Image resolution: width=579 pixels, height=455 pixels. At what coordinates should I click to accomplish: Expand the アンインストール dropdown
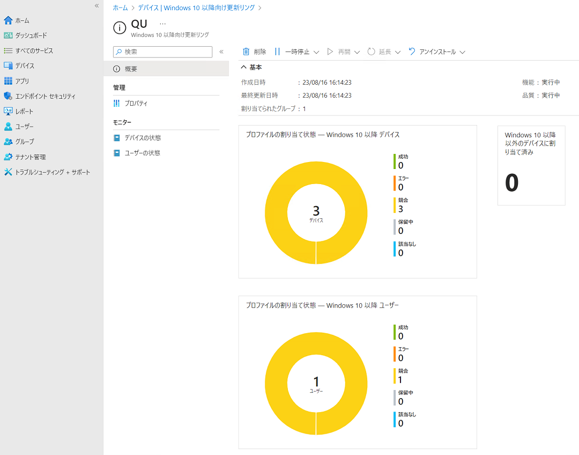(x=462, y=52)
